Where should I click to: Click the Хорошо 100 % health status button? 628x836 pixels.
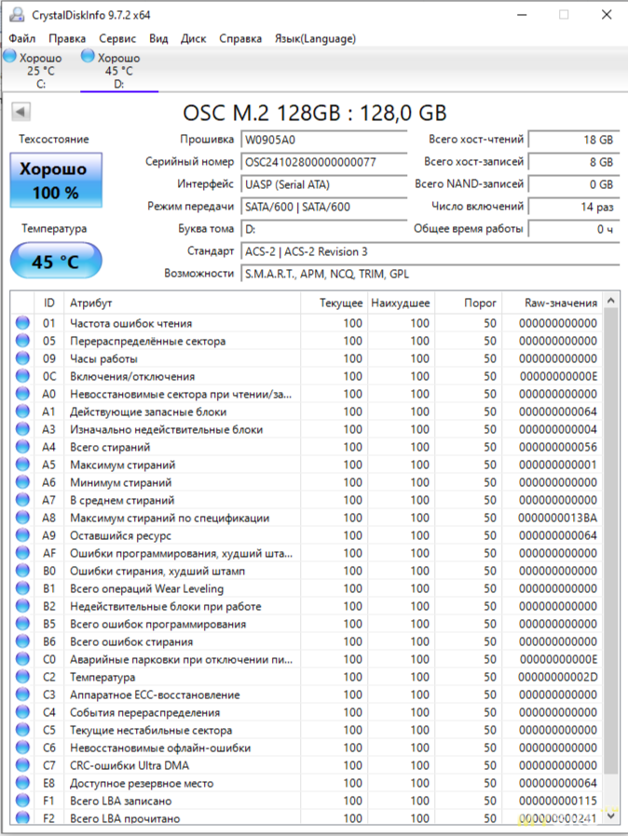tap(54, 181)
